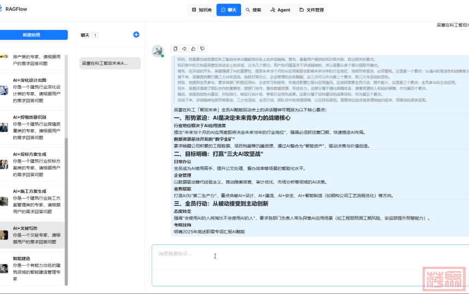Add a new chat with blue plus icon
This screenshot has width=469, height=294.
click(136, 35)
